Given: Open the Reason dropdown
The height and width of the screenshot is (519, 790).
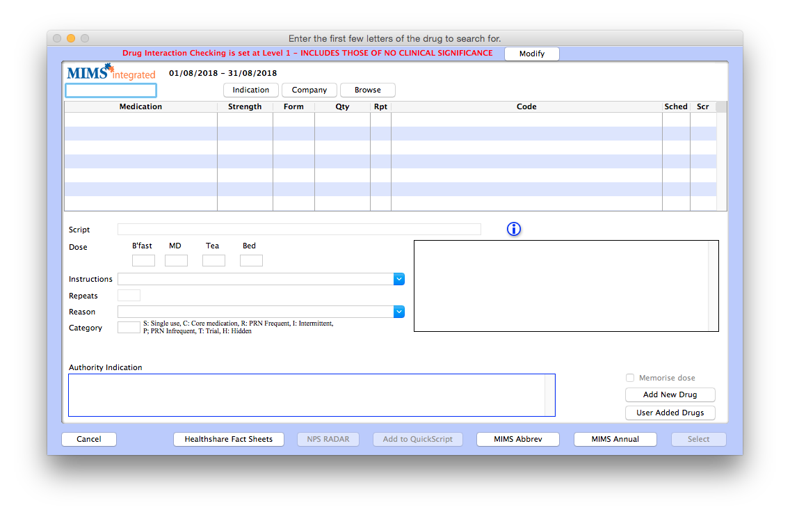Looking at the screenshot, I should click(398, 312).
